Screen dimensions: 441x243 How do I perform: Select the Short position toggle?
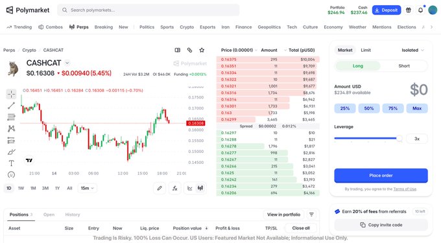tap(404, 65)
